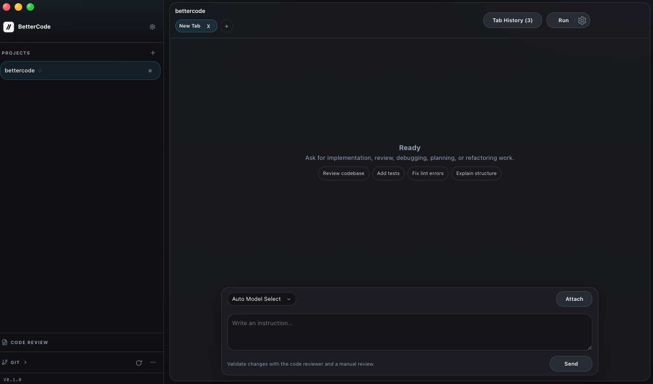Switch to the New Tab tab

coord(190,25)
